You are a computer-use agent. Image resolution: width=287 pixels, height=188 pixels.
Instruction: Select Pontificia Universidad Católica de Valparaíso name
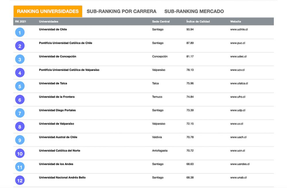[x=69, y=70]
